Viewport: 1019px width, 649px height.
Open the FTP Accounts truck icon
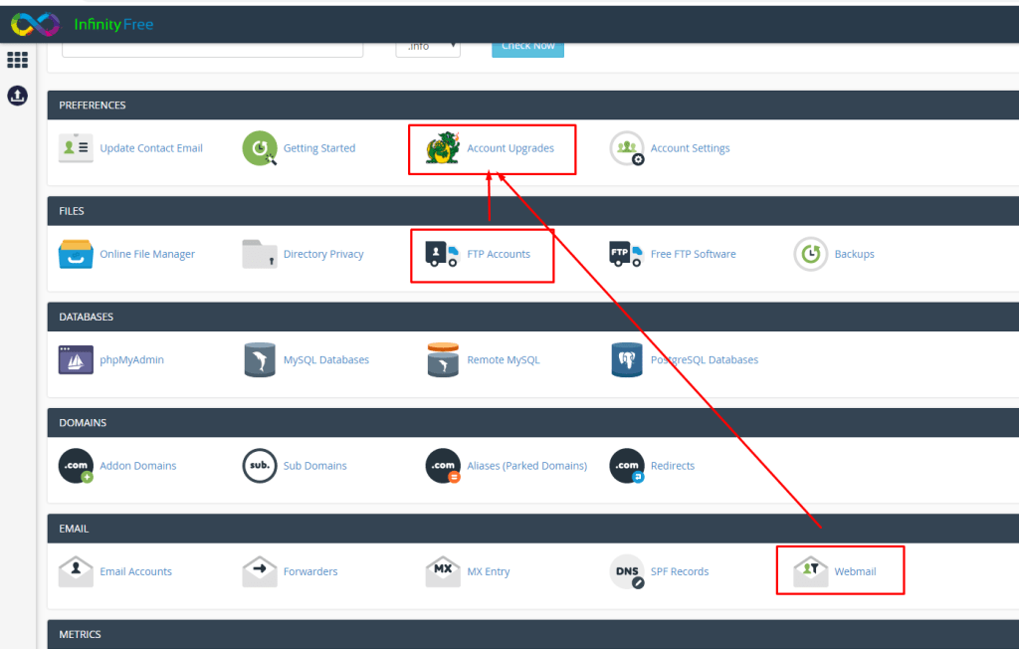pyautogui.click(x=442, y=254)
